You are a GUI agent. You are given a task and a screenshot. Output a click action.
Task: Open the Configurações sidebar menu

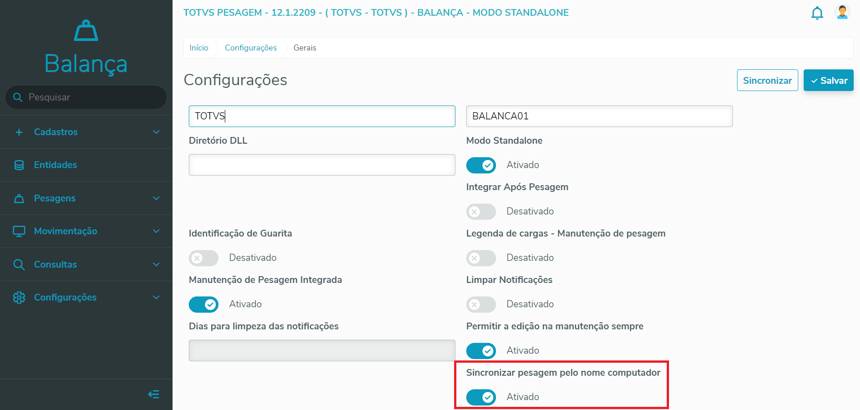tap(86, 297)
